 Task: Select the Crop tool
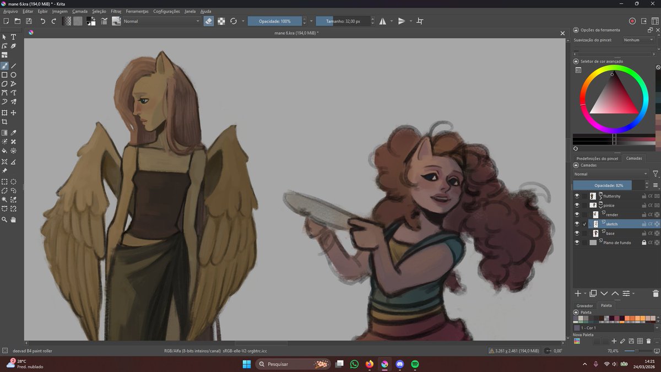tap(4, 122)
